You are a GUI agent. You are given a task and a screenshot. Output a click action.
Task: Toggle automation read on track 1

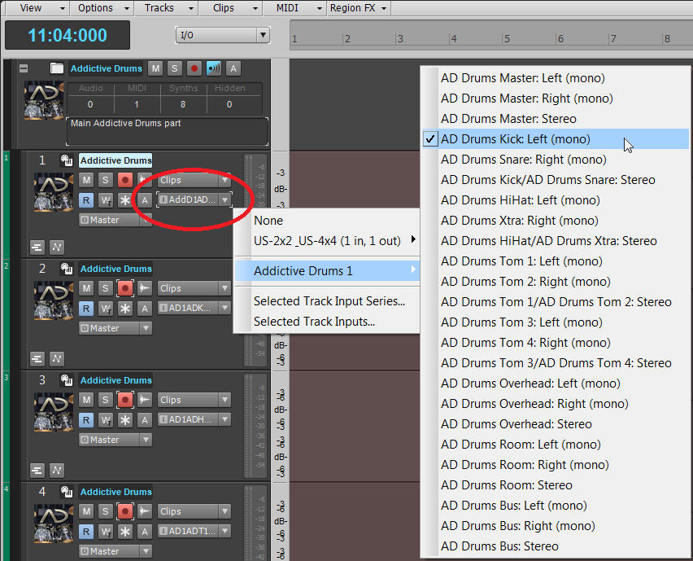pos(86,200)
